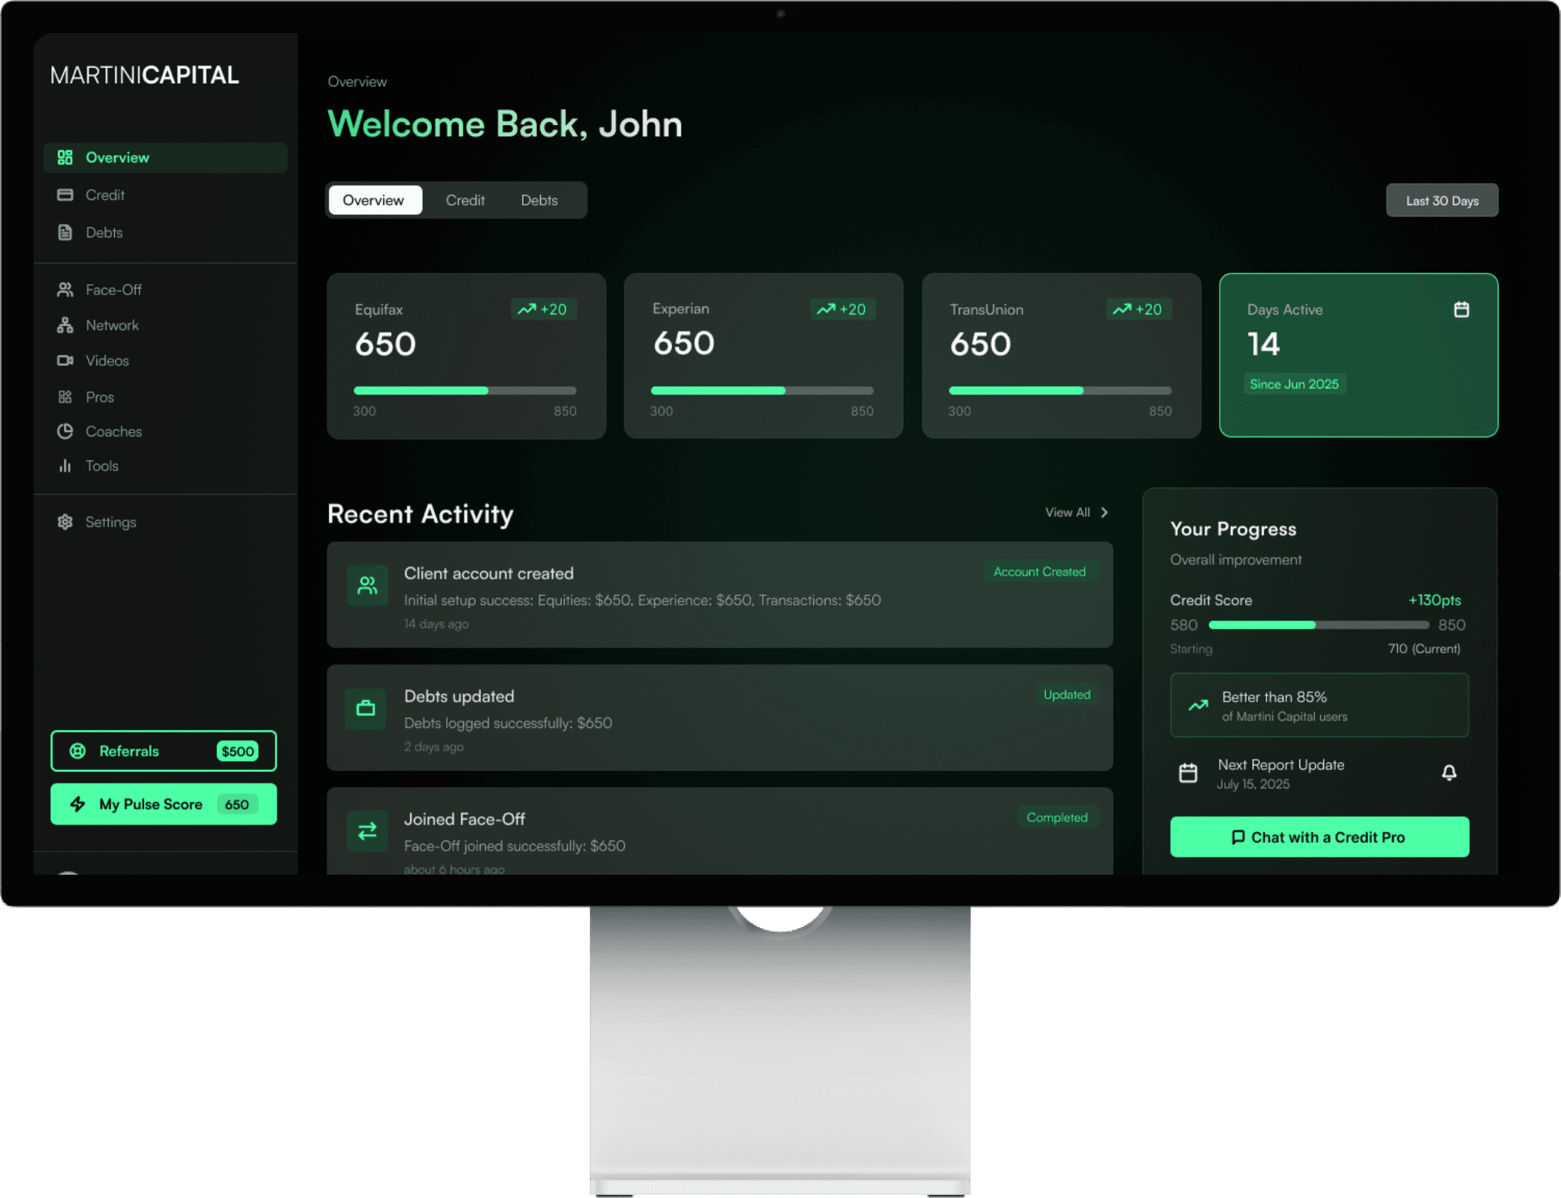Click the Tools bar chart icon

click(65, 466)
